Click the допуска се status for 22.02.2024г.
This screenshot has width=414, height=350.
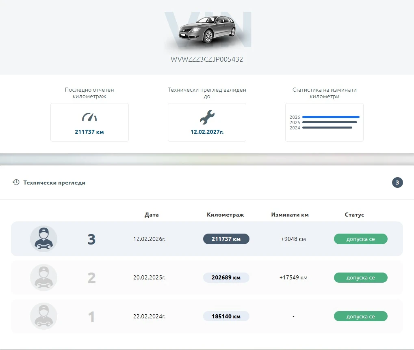pyautogui.click(x=360, y=316)
